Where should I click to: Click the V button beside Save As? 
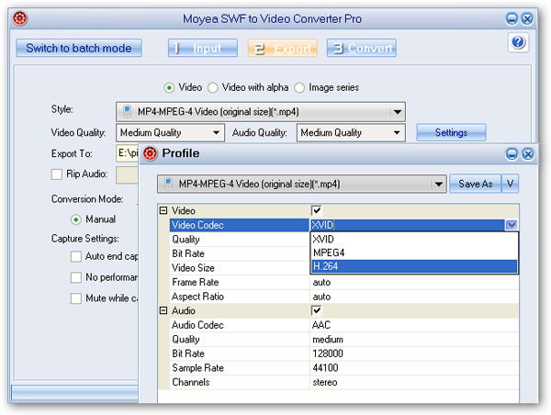tap(510, 184)
